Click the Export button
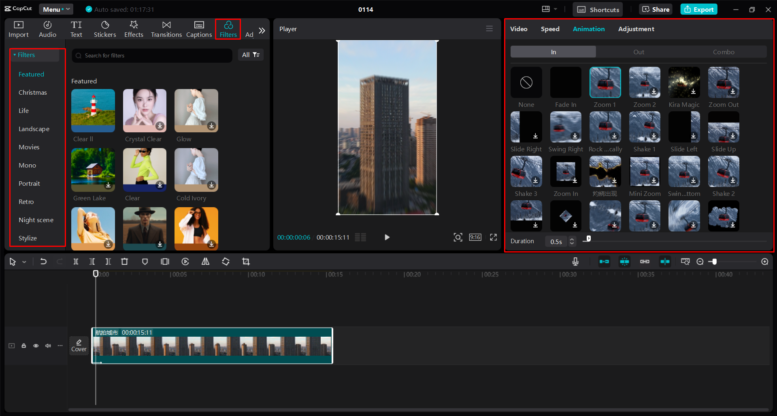This screenshot has height=416, width=777. tap(698, 9)
